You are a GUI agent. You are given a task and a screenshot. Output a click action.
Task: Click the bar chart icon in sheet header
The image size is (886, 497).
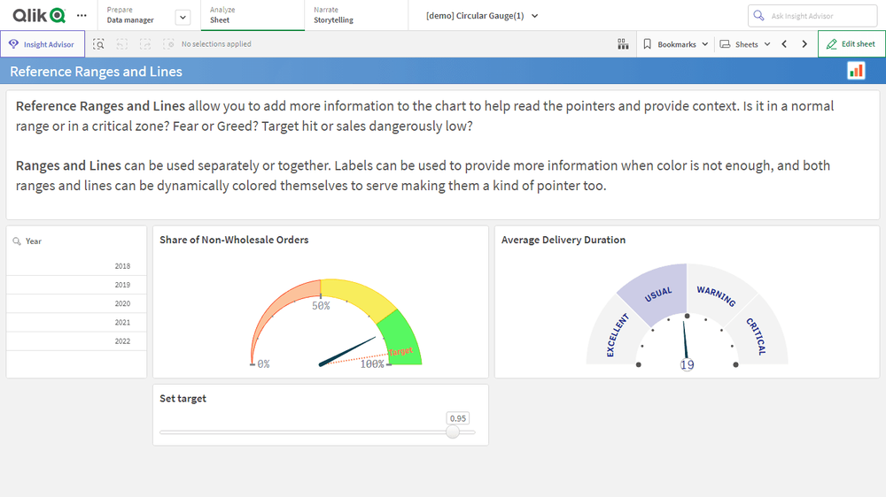tap(856, 71)
